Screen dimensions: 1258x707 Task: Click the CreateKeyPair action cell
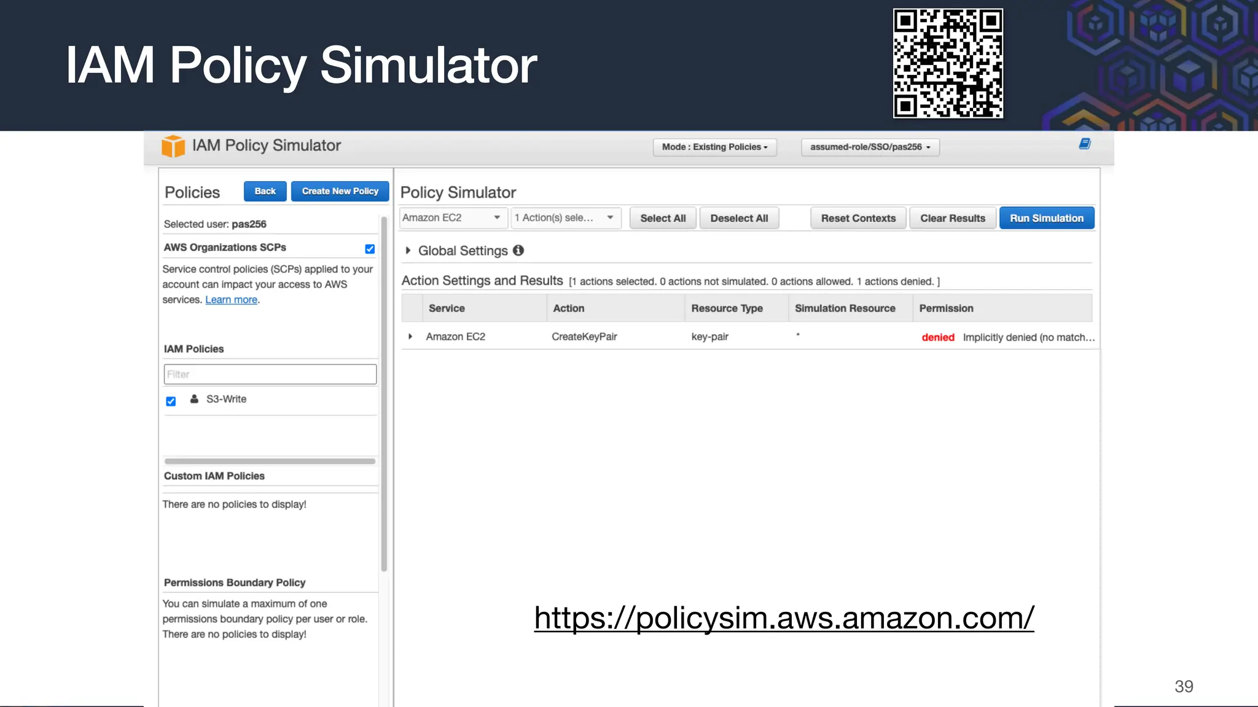(584, 336)
